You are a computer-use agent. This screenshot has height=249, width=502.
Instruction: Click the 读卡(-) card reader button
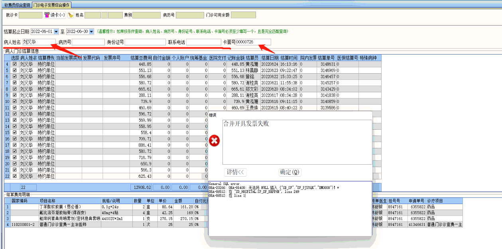tap(55, 15)
